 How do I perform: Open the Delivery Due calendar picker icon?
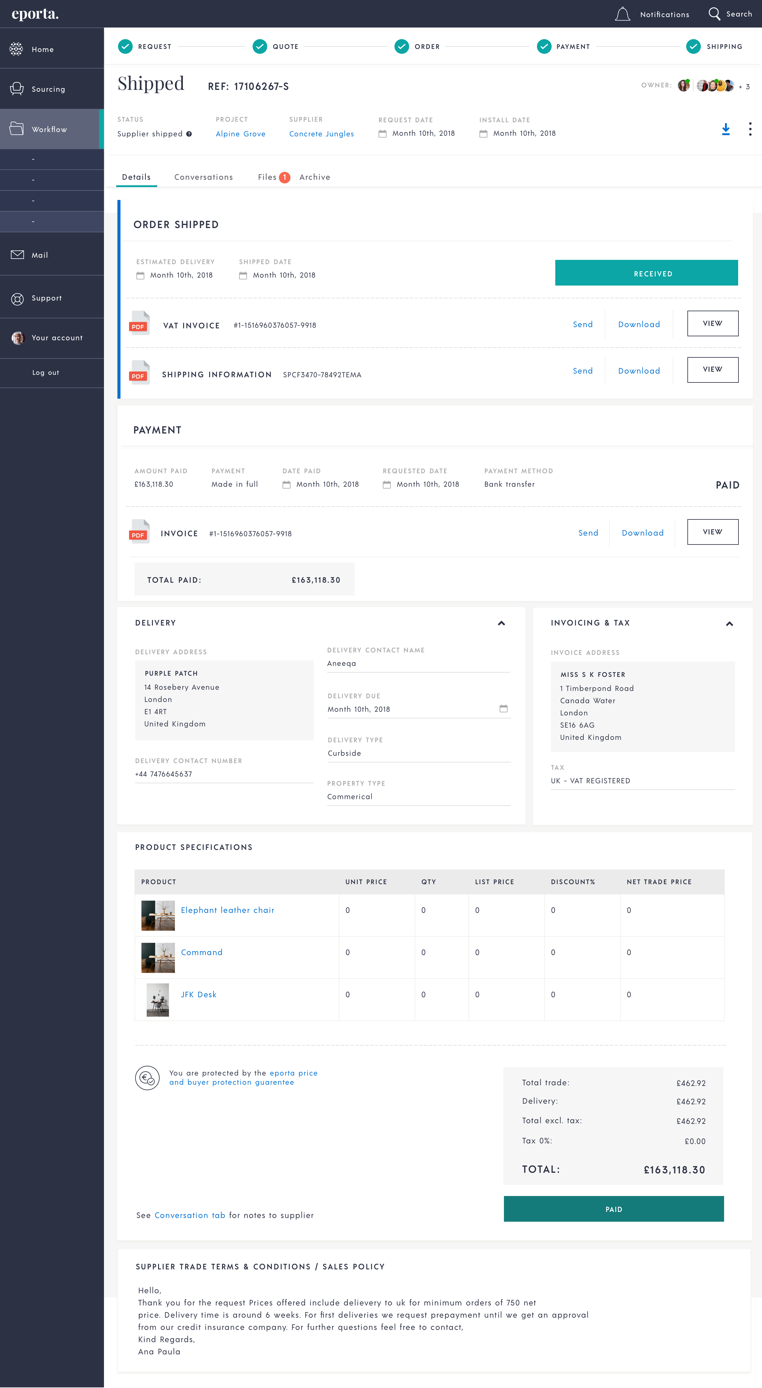click(503, 709)
